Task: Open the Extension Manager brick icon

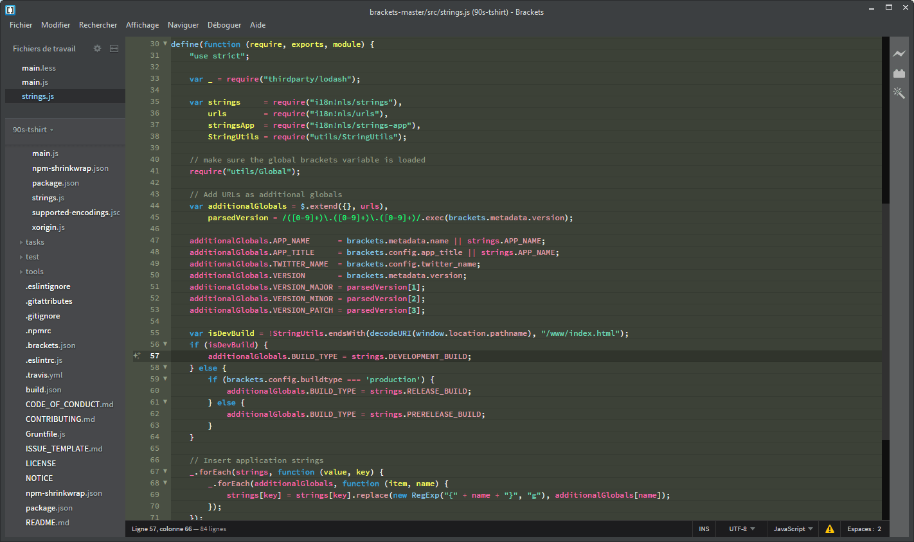Action: pos(899,74)
